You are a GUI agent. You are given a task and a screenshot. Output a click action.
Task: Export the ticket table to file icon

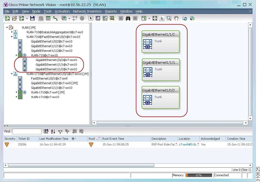point(46,131)
